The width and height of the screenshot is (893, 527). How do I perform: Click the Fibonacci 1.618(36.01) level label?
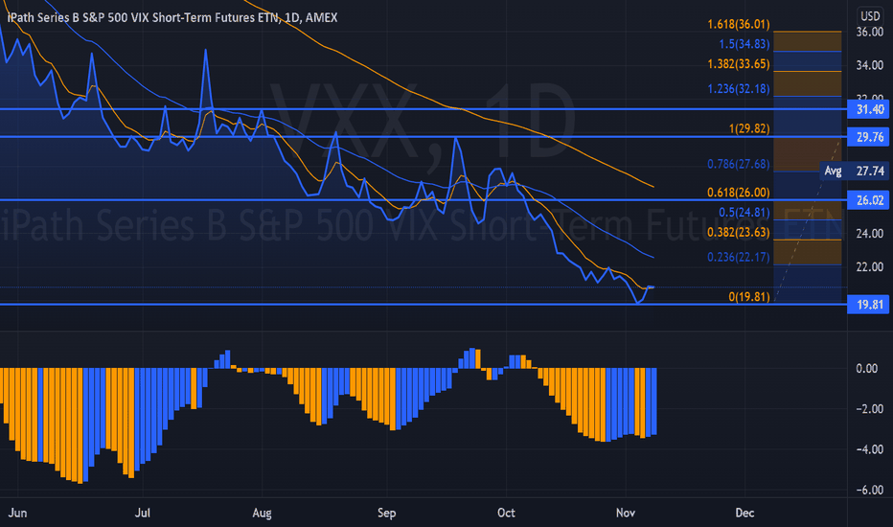point(739,24)
